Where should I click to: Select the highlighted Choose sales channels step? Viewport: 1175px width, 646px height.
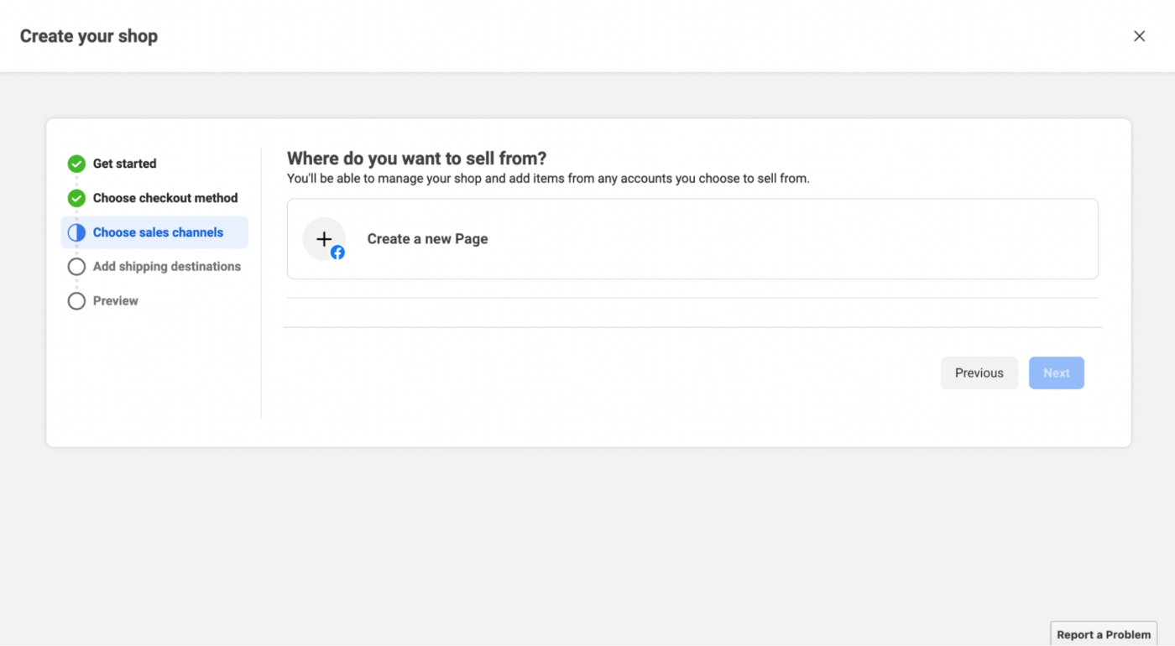pyautogui.click(x=159, y=232)
